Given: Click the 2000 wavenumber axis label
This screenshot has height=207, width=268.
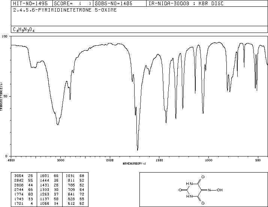Looking at the screenshot, I should click(110, 160).
